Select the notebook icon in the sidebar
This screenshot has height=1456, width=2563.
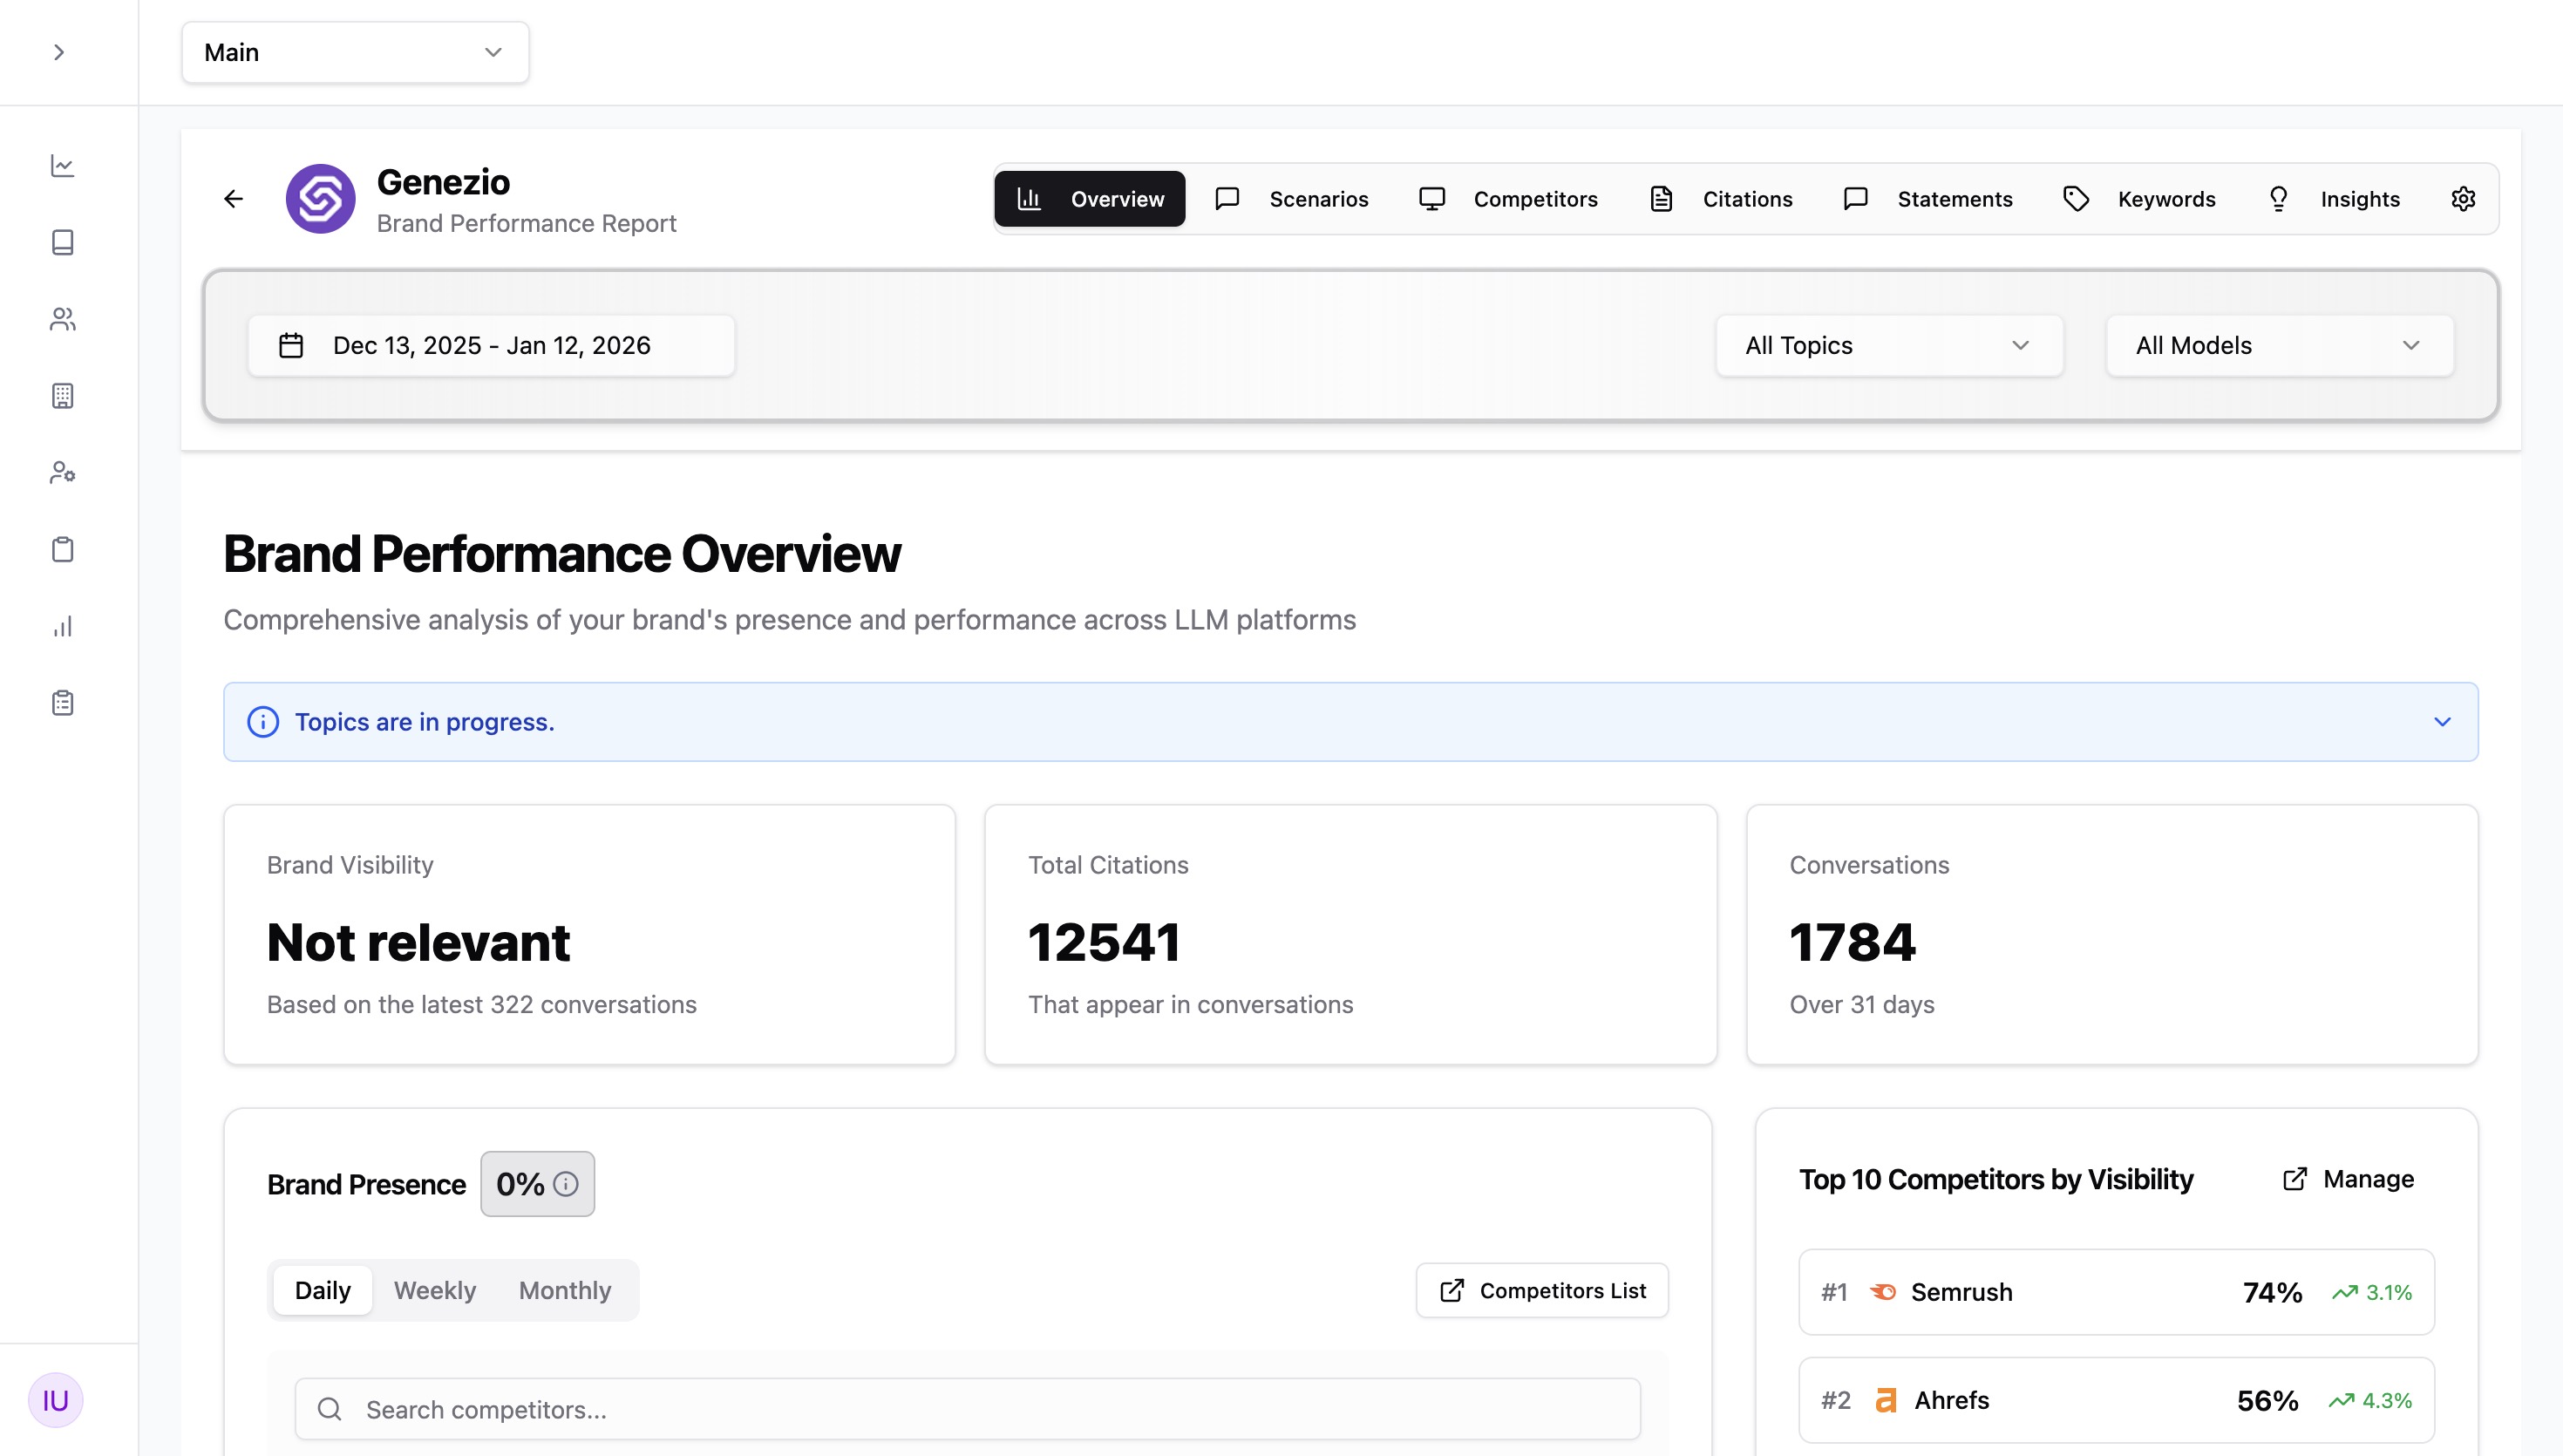(x=63, y=242)
